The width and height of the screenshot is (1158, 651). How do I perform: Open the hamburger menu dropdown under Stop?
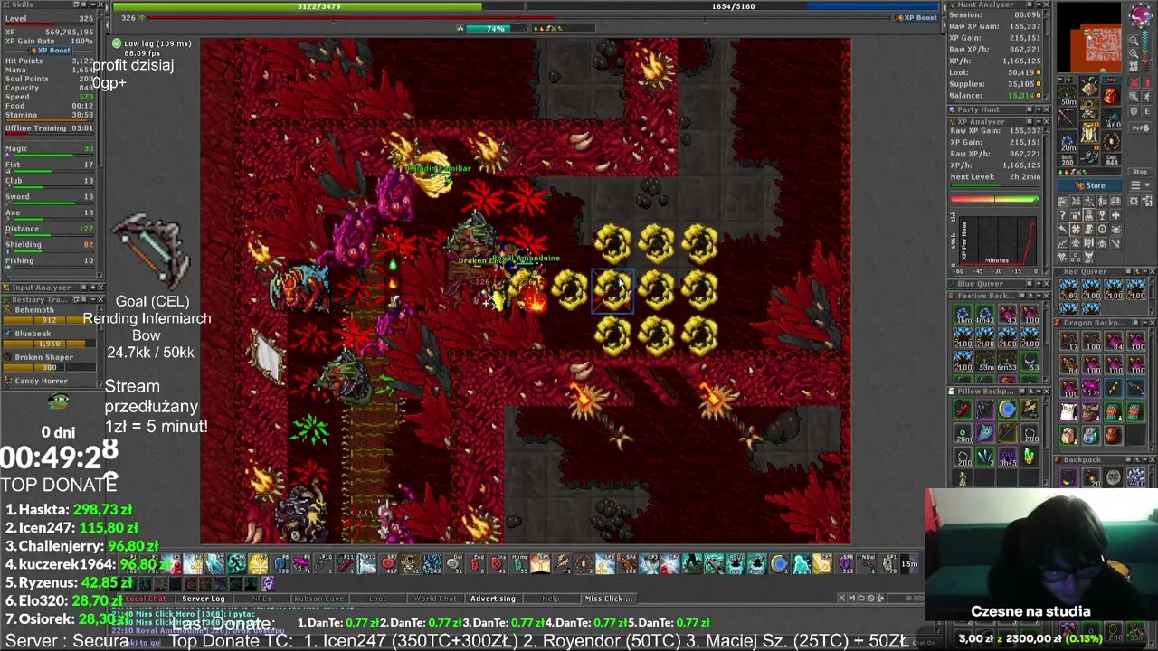(x=1140, y=185)
